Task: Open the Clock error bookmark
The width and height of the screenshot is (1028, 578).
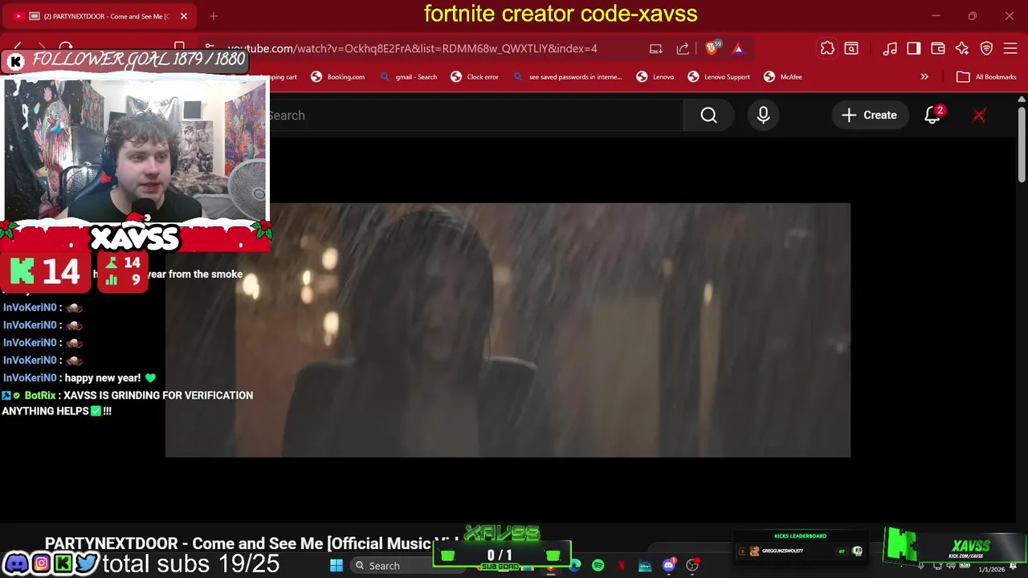Action: 475,77
